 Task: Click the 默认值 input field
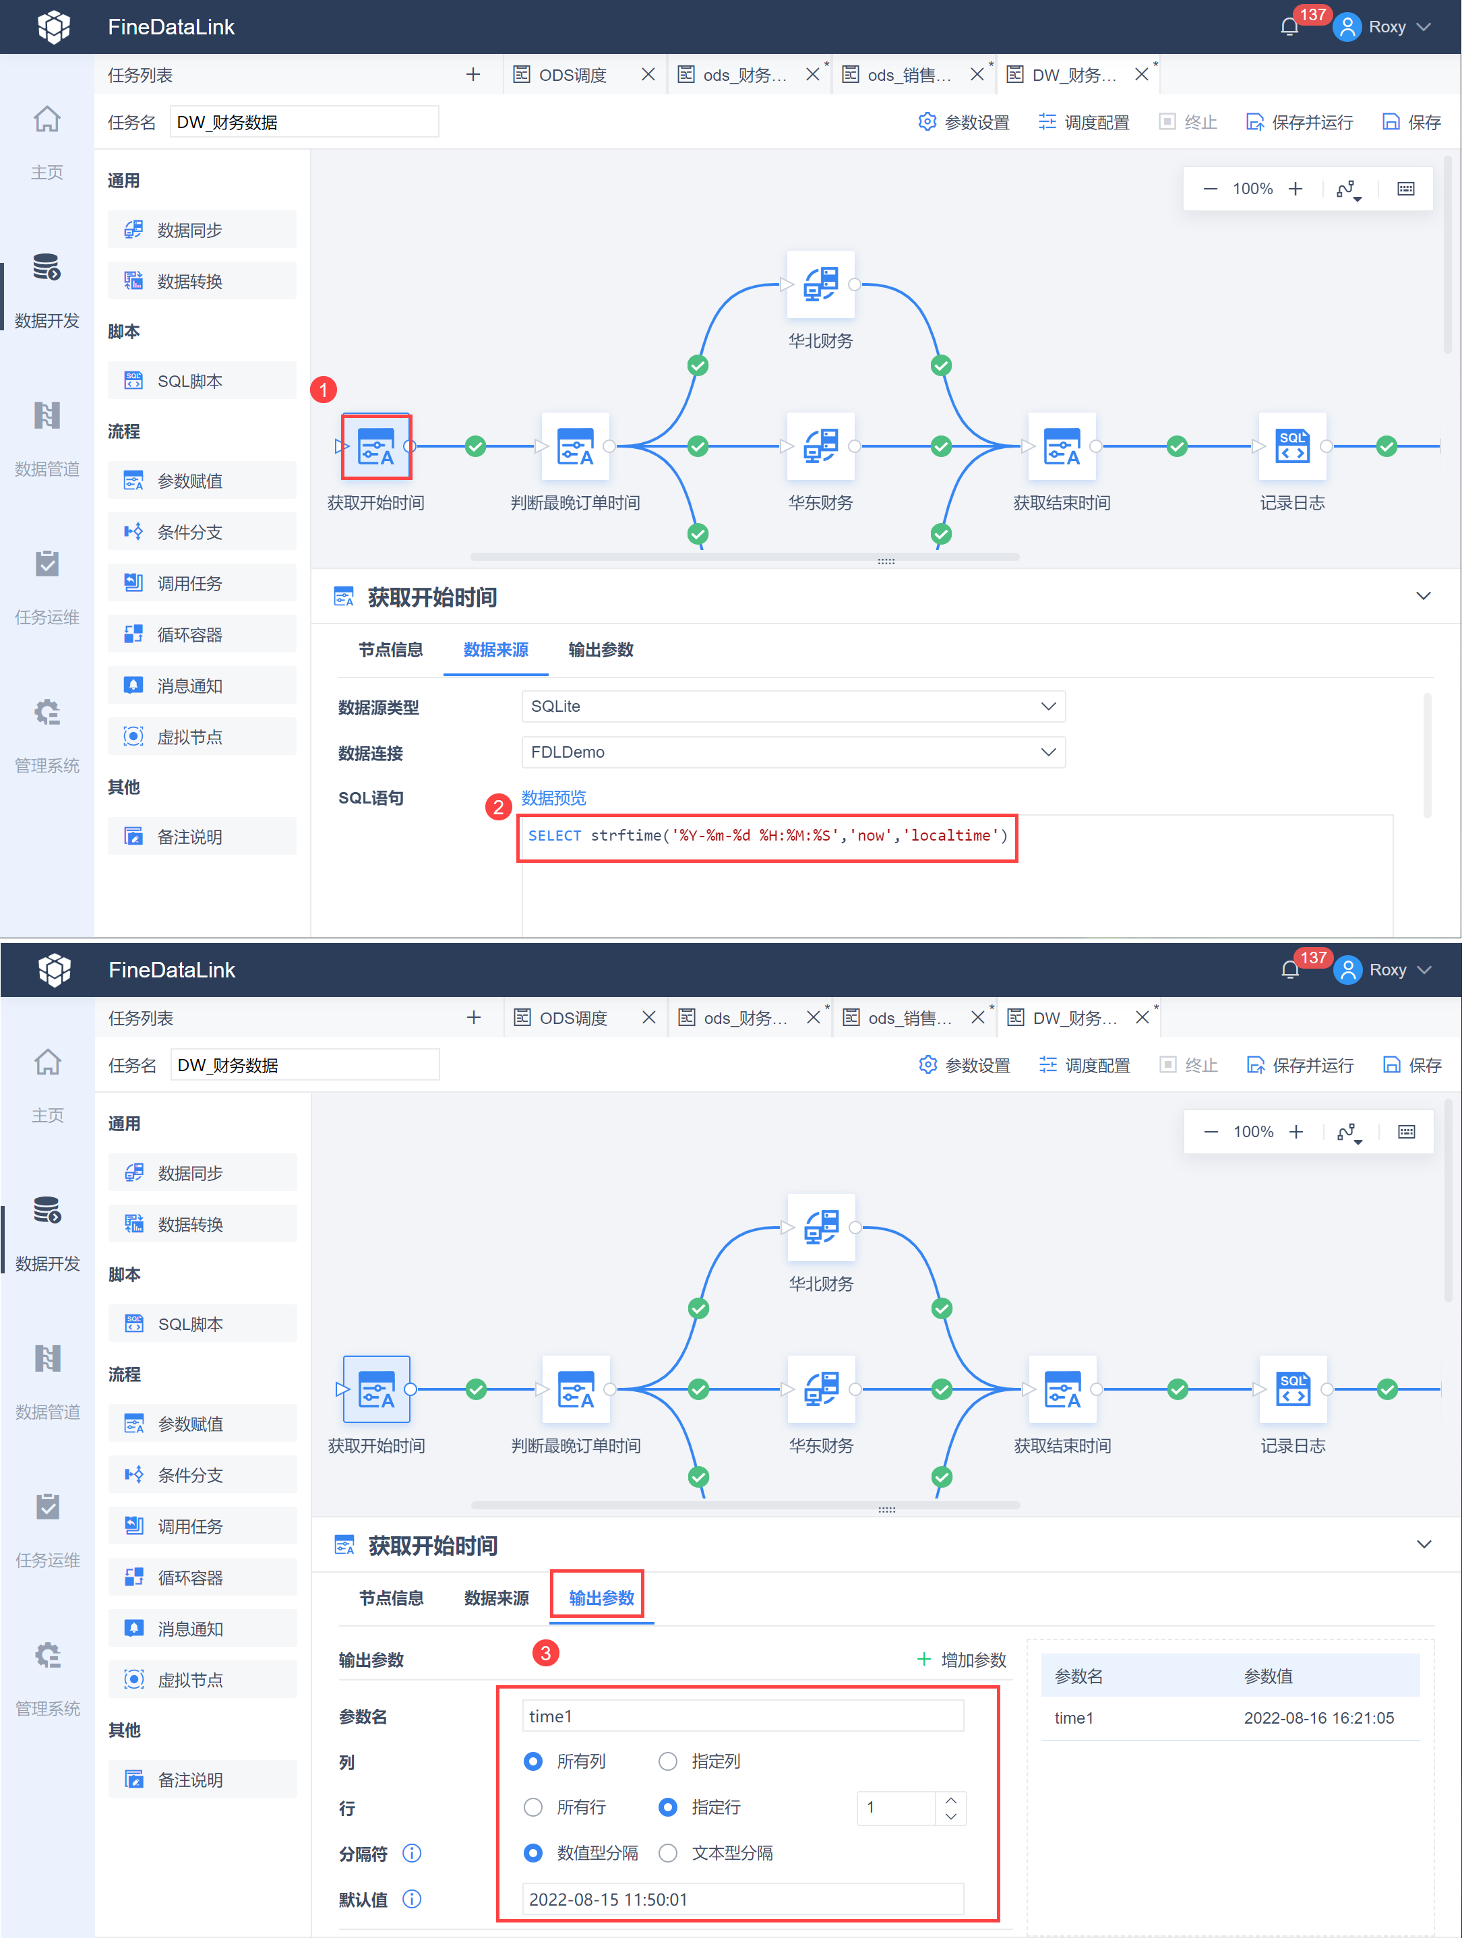(x=743, y=1899)
